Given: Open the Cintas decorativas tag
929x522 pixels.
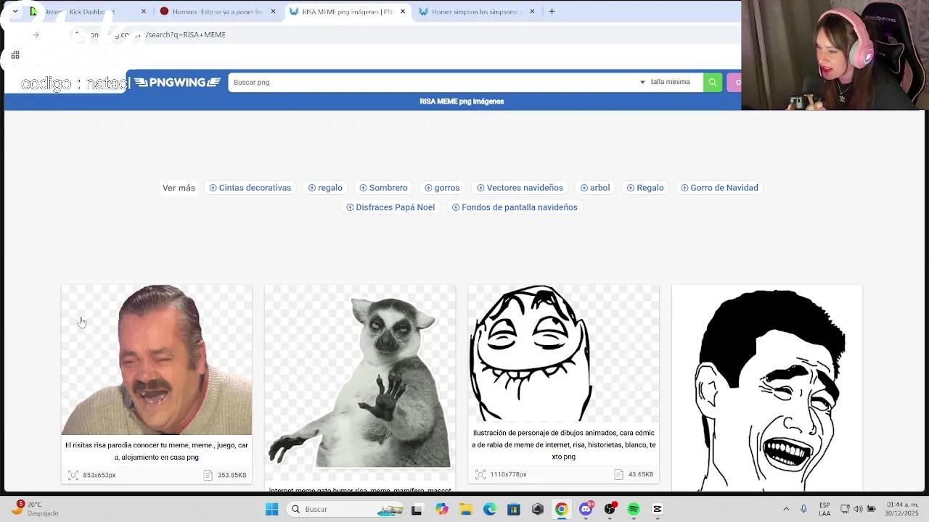Looking at the screenshot, I should (x=250, y=188).
